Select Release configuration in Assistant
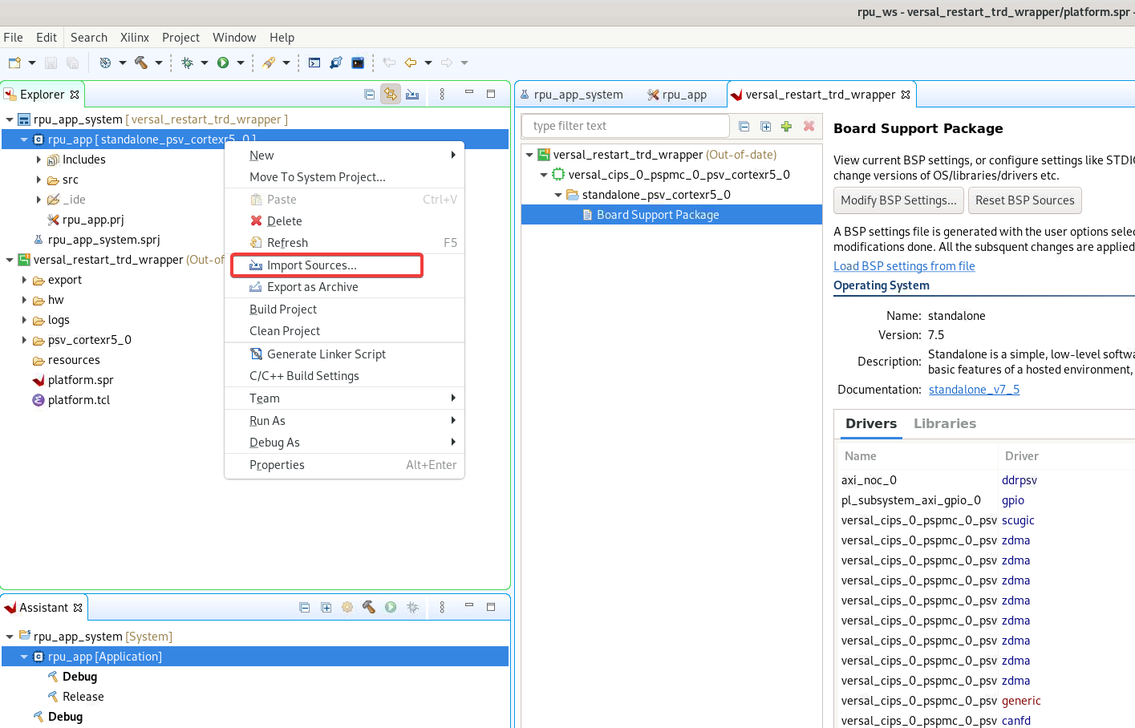This screenshot has height=728, width=1135. point(83,697)
